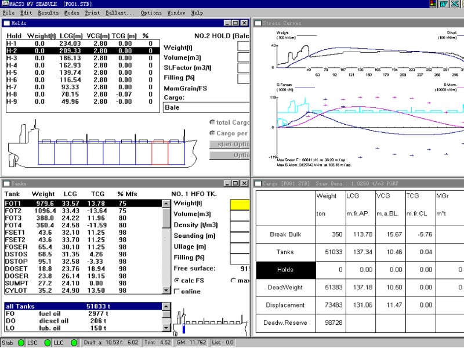Click the LSC green status light
Viewport: 464px width, 348px height.
[x=48, y=343]
